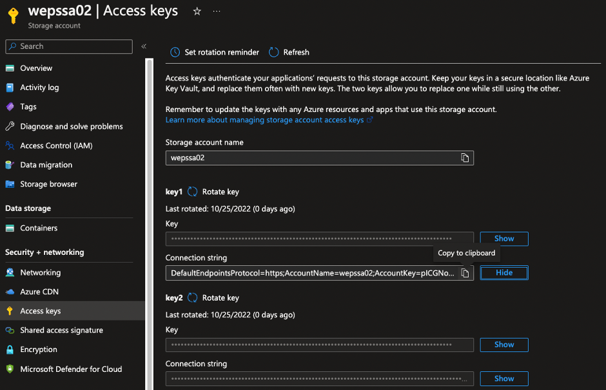Open Microsoft Defender for Cloud

point(71,369)
